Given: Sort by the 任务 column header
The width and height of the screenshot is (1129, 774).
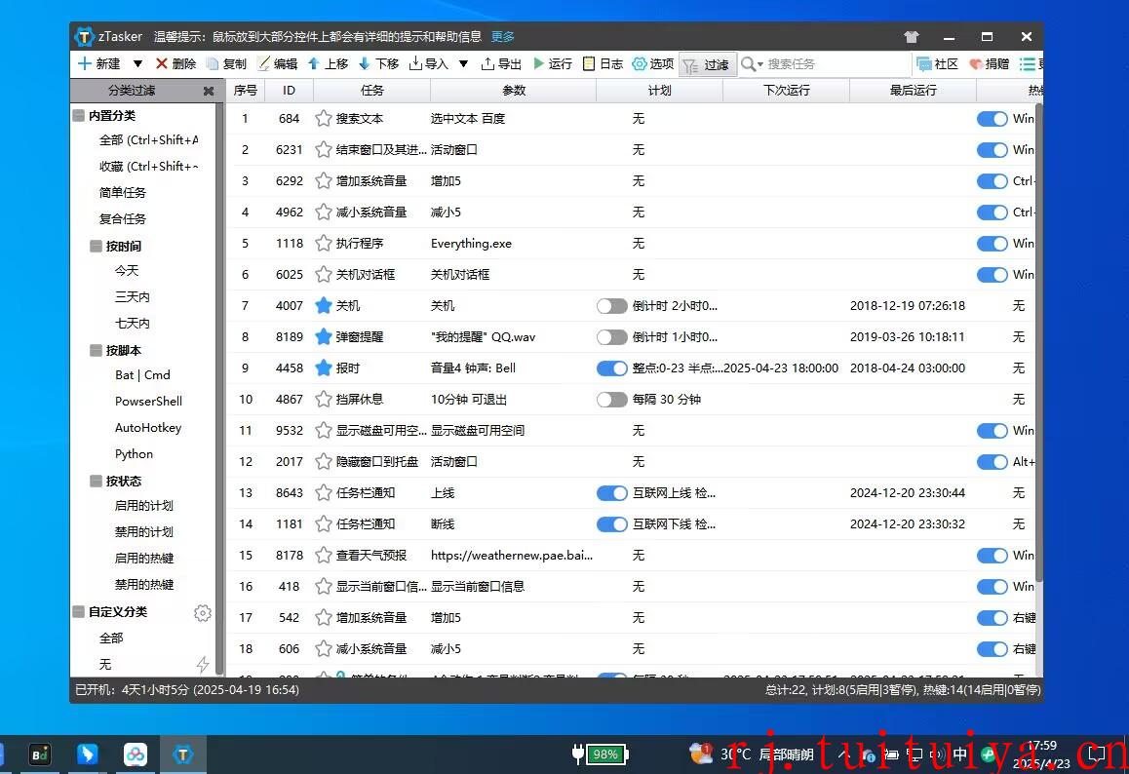Looking at the screenshot, I should pos(371,91).
